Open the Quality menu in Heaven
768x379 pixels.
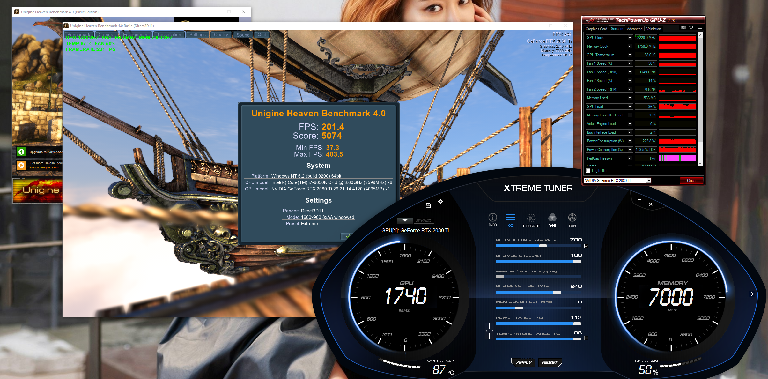coord(221,35)
